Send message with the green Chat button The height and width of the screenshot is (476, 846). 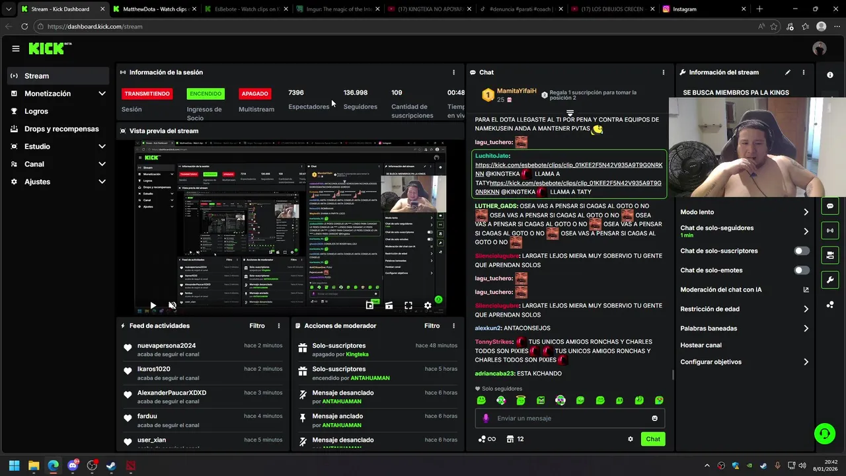coord(653,439)
